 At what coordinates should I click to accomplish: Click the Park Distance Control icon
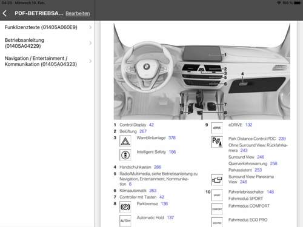point(217,142)
